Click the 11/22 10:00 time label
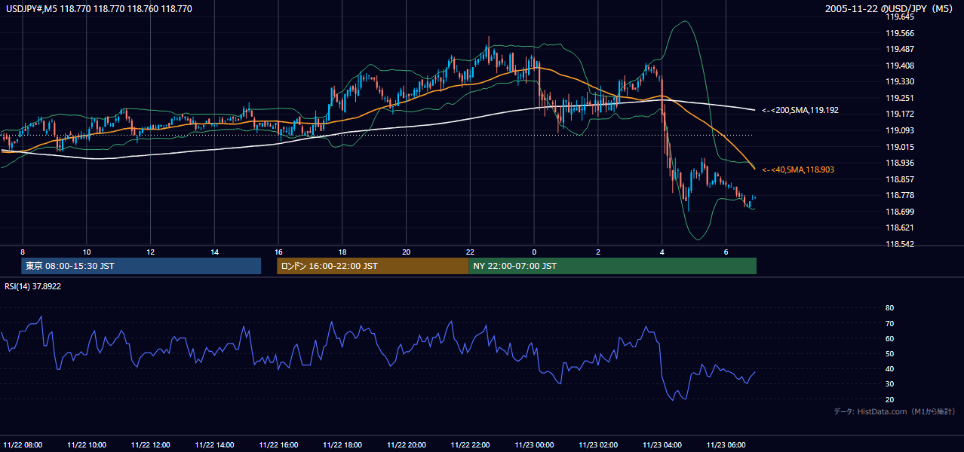The height and width of the screenshot is (452, 964). [87, 444]
